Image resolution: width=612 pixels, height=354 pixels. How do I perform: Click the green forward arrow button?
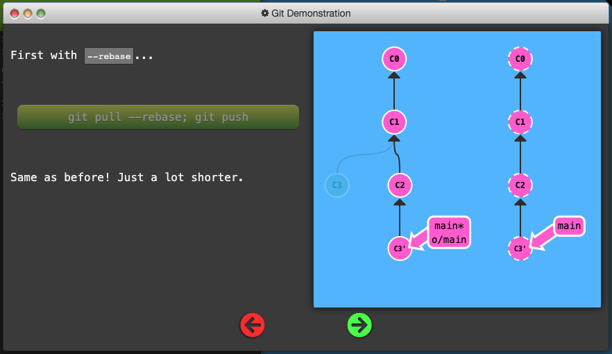coord(359,324)
